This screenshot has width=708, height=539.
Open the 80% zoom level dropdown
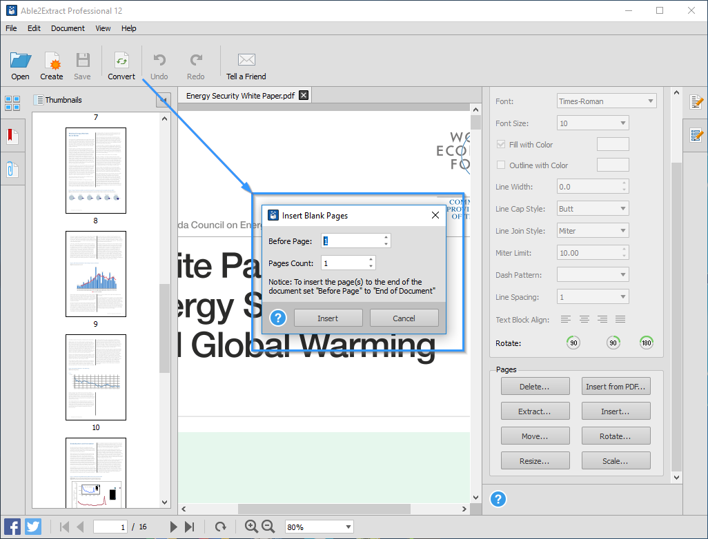pos(319,527)
